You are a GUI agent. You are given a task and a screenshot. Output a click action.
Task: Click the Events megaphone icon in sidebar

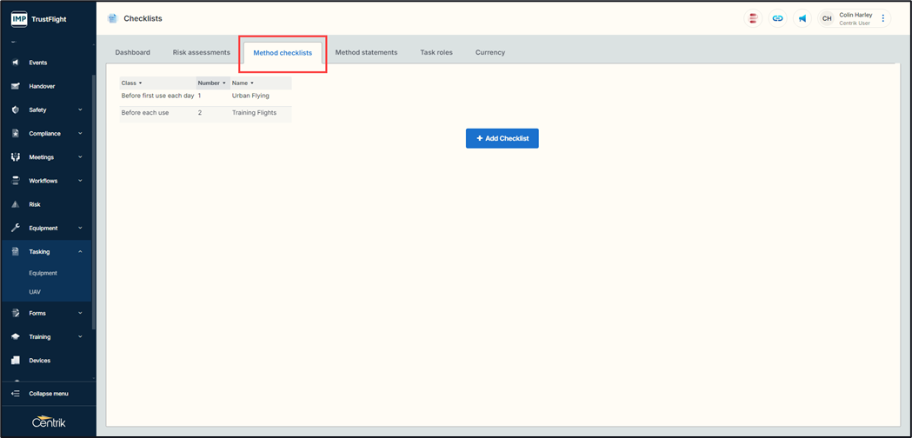click(15, 63)
